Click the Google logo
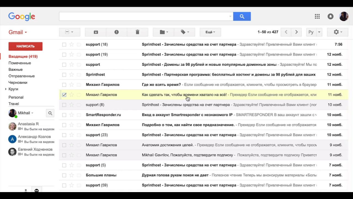Viewport: 353px width, 199px height. [22, 17]
